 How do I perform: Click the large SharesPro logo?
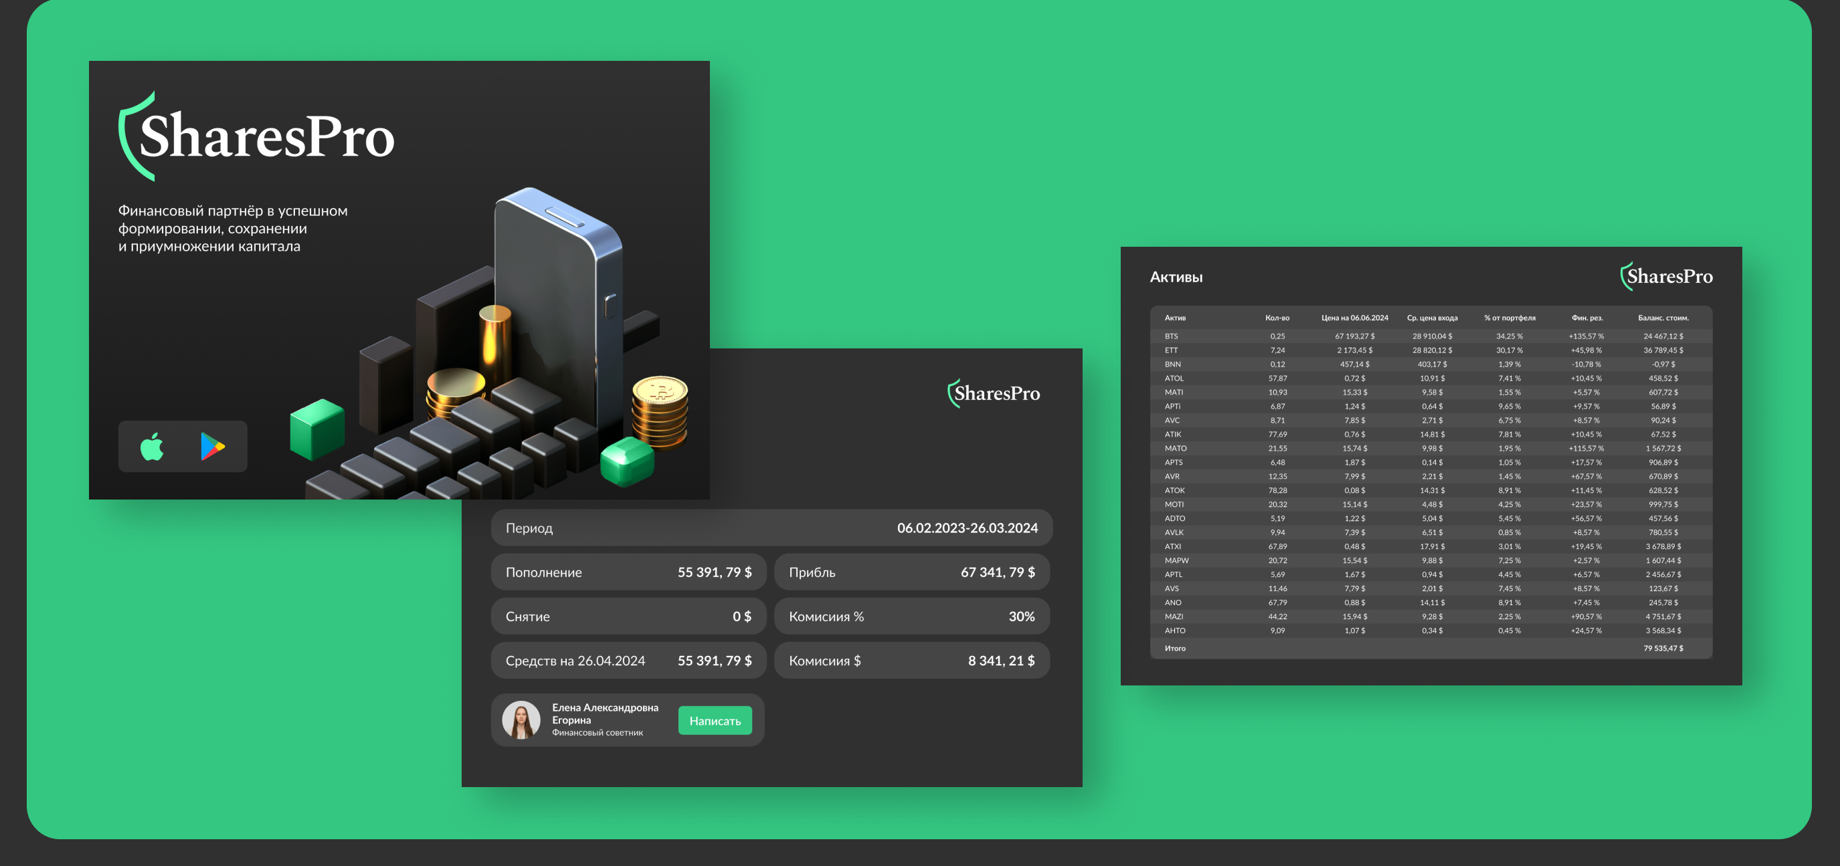coord(257,136)
